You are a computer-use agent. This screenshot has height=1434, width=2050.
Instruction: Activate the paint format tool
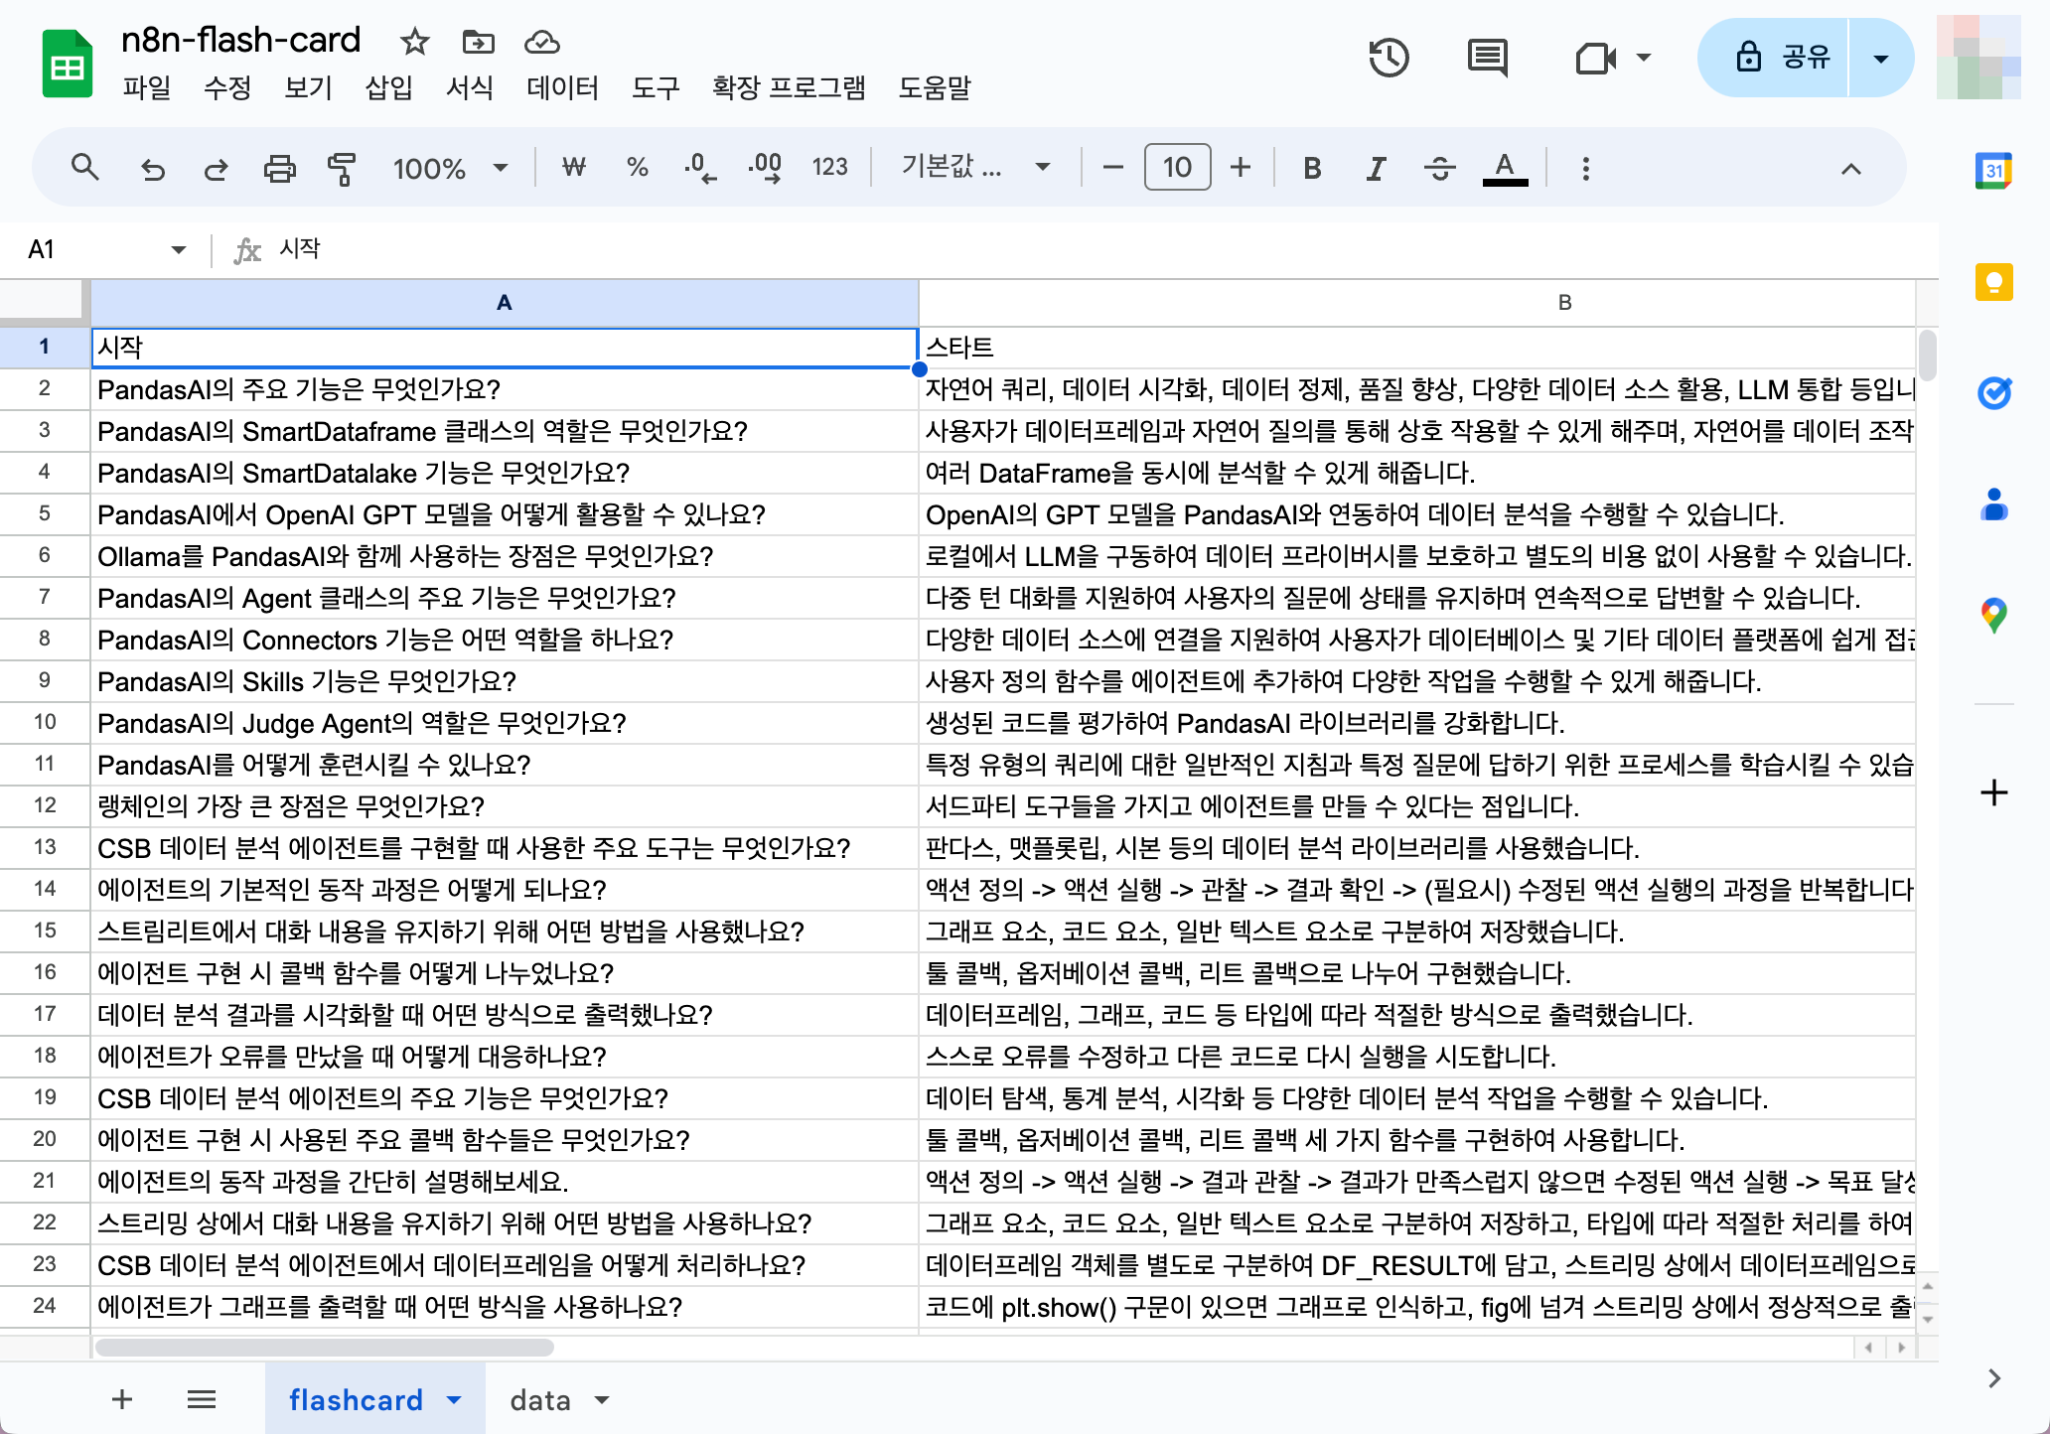click(x=342, y=169)
